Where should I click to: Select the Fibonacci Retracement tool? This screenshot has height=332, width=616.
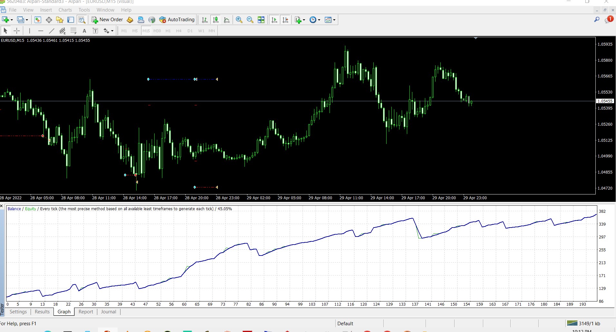[73, 31]
